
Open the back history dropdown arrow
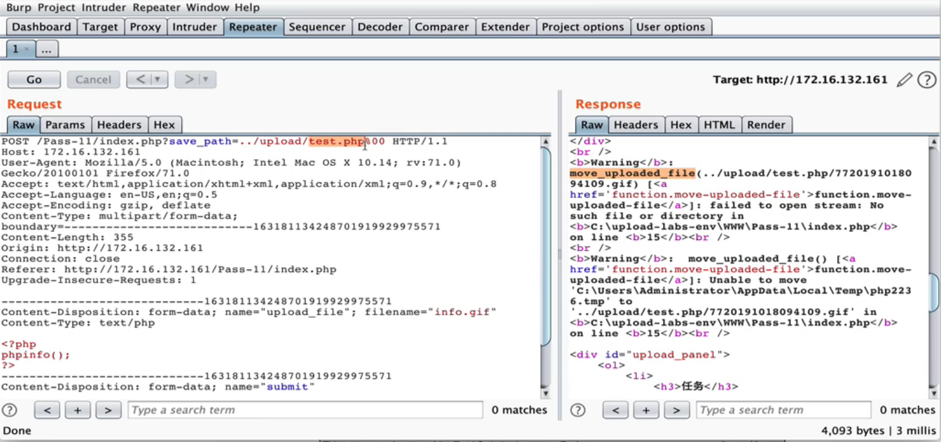point(159,79)
